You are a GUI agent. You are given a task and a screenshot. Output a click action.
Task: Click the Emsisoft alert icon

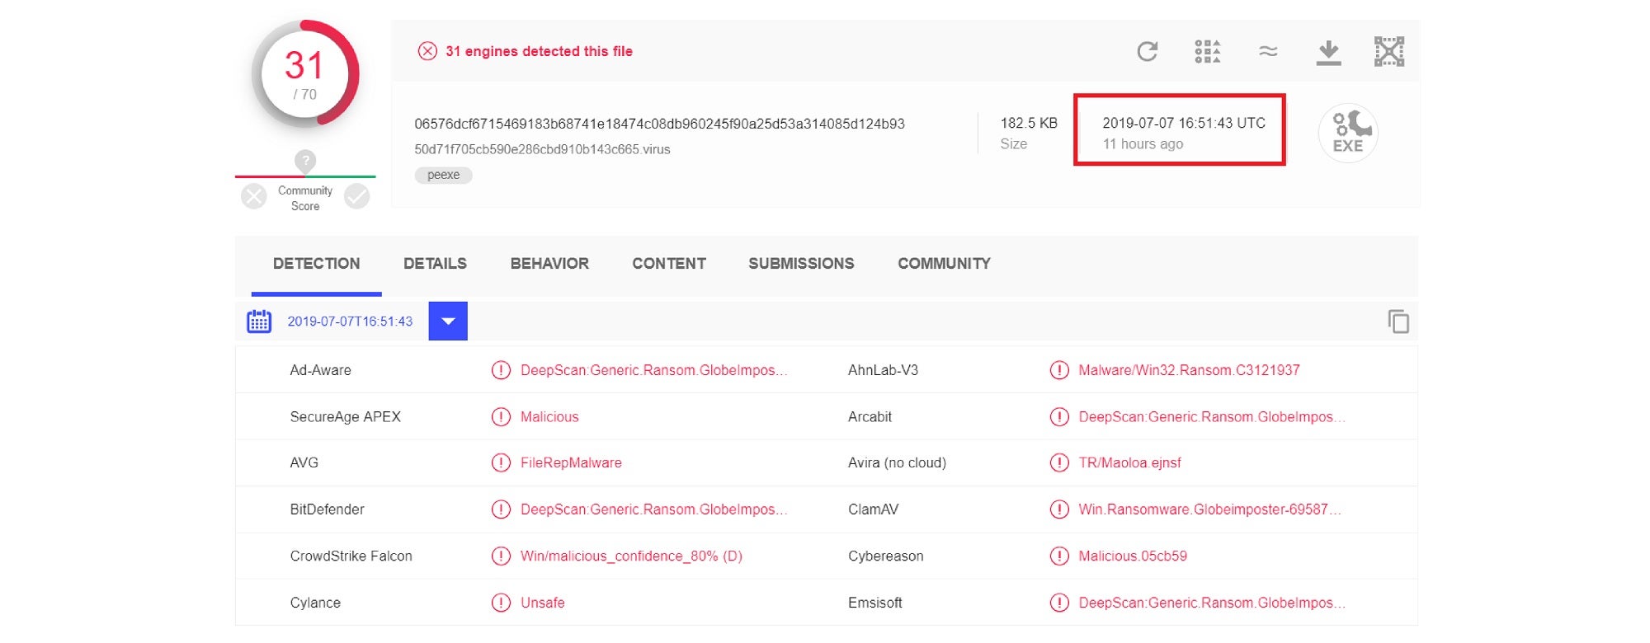(x=1059, y=603)
